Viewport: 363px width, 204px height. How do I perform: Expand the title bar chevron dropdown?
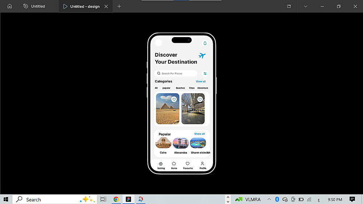coord(306,7)
